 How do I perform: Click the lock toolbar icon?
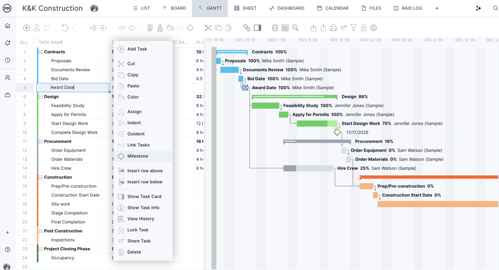tap(364, 28)
